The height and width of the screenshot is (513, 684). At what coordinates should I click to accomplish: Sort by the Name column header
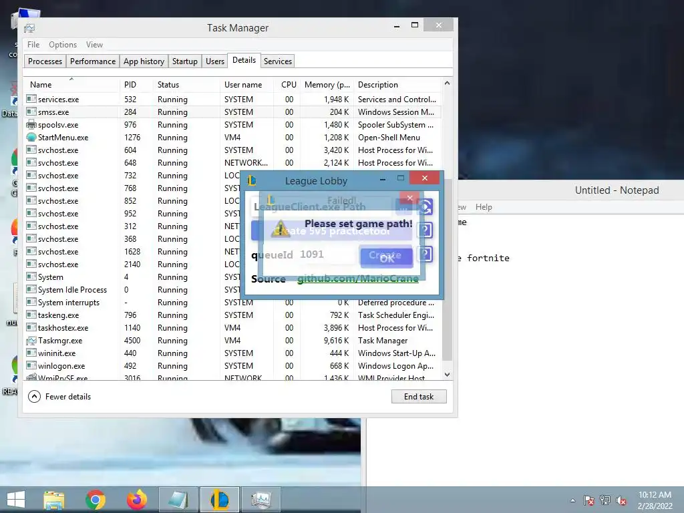tap(71, 85)
